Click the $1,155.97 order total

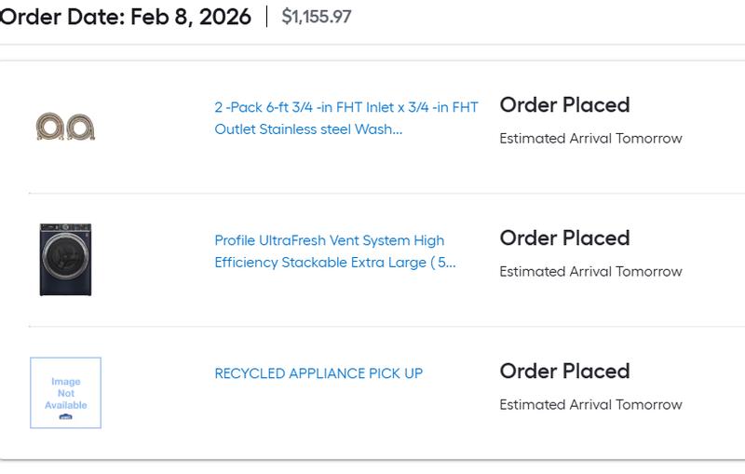pyautogui.click(x=317, y=17)
